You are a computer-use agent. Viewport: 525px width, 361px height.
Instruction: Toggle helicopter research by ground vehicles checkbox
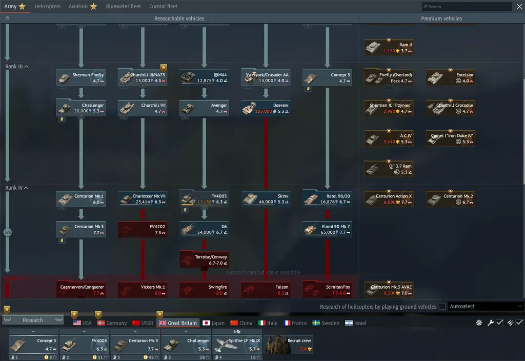[442, 307]
